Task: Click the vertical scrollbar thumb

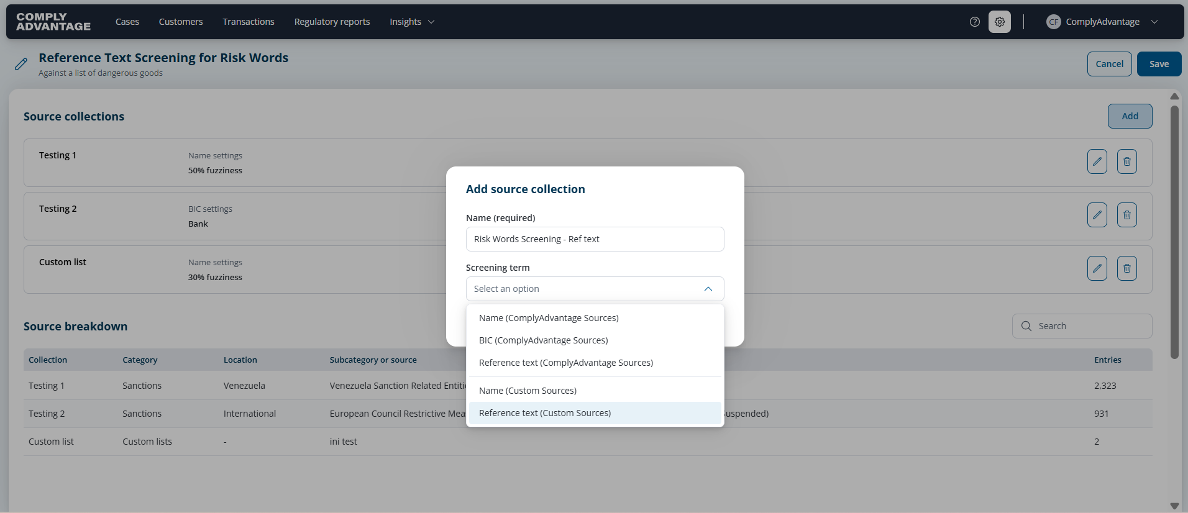Action: click(1174, 232)
